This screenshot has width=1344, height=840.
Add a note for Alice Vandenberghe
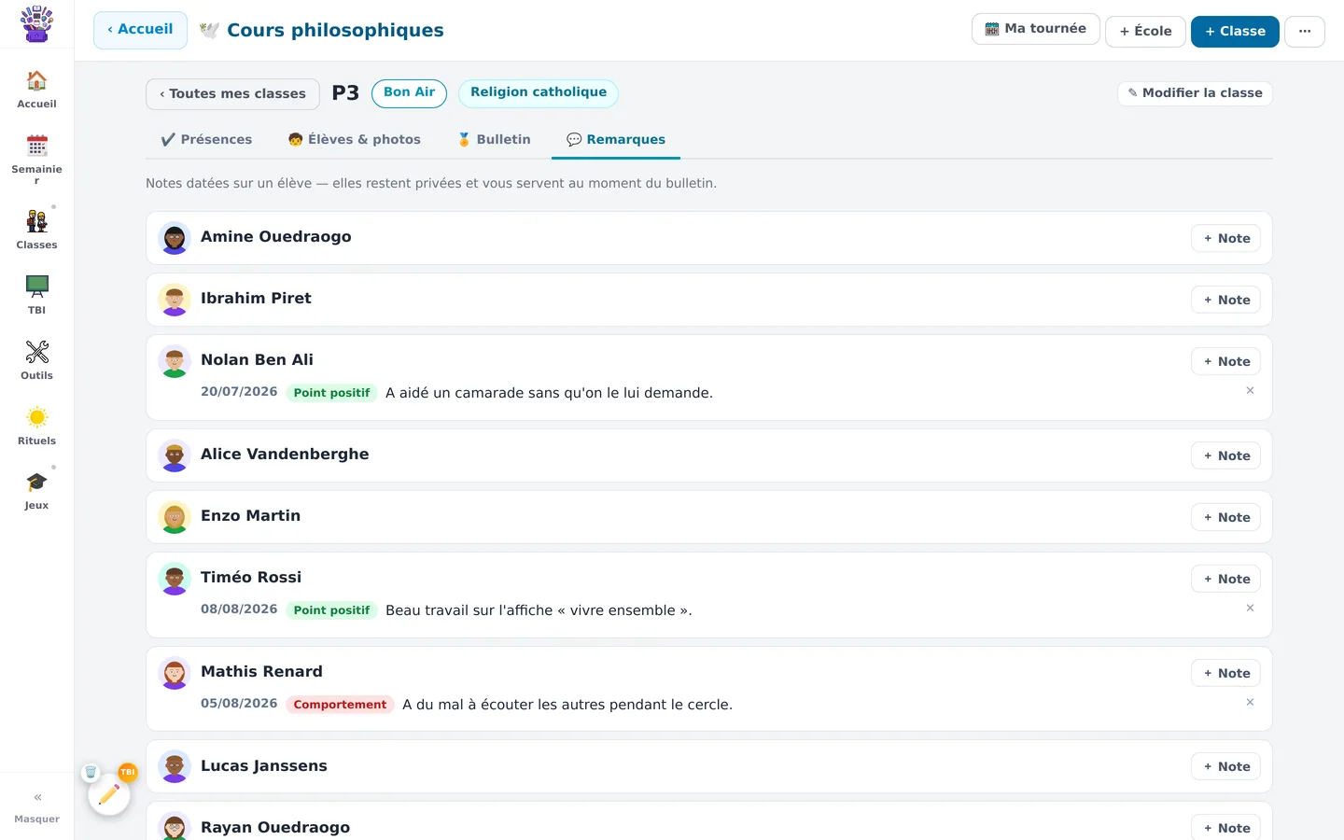[1226, 455]
